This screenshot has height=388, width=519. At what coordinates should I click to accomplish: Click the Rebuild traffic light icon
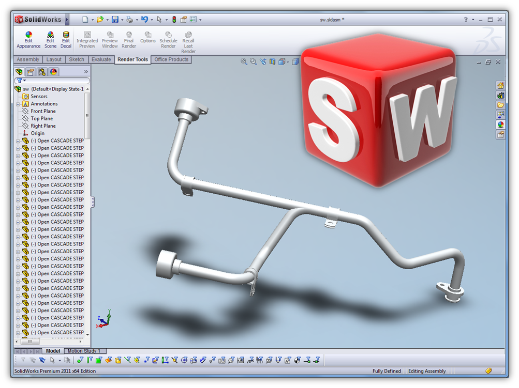point(174,20)
